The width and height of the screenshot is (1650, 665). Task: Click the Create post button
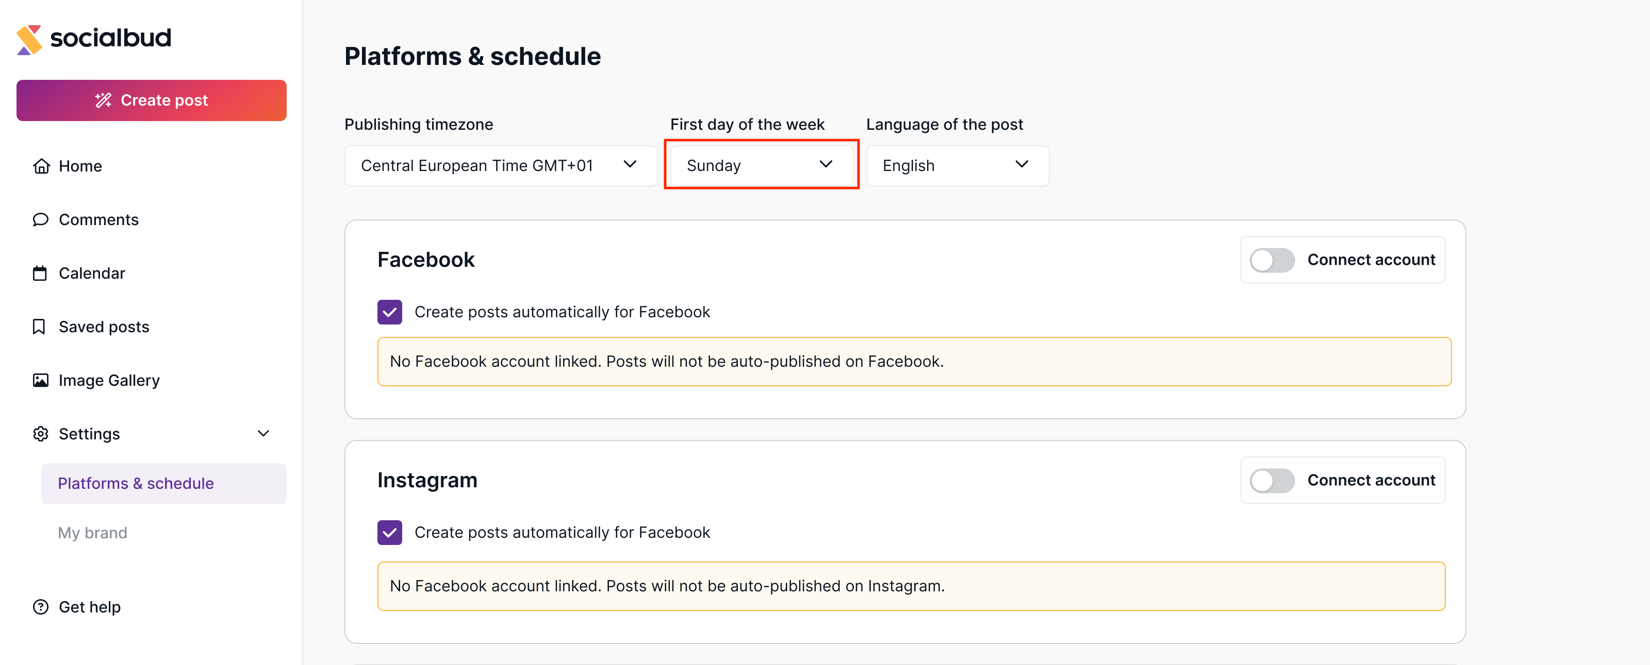[151, 100]
